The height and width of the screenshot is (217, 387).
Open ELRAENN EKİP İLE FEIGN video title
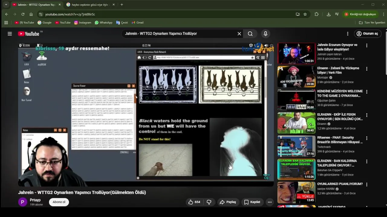point(340,117)
